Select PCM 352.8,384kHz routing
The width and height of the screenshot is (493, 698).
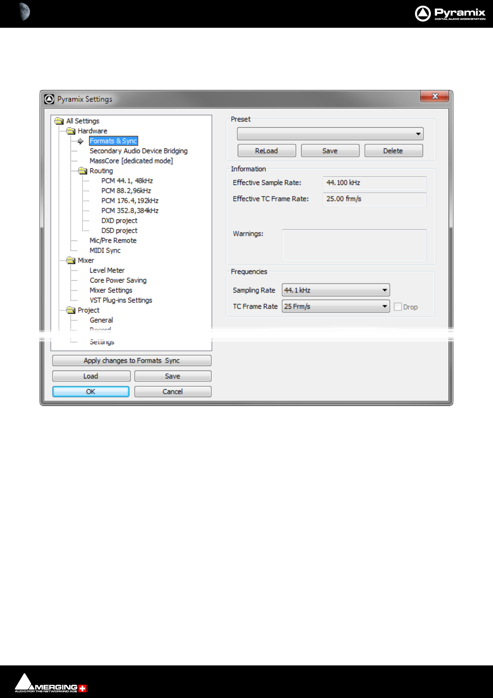130,211
